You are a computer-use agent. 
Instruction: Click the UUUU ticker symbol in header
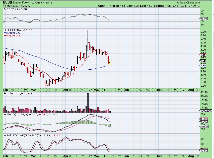[x=8, y=2]
